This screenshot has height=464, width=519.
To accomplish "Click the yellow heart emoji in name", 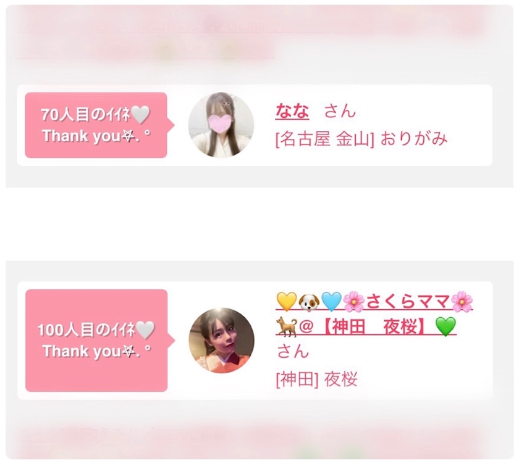I will tap(286, 302).
